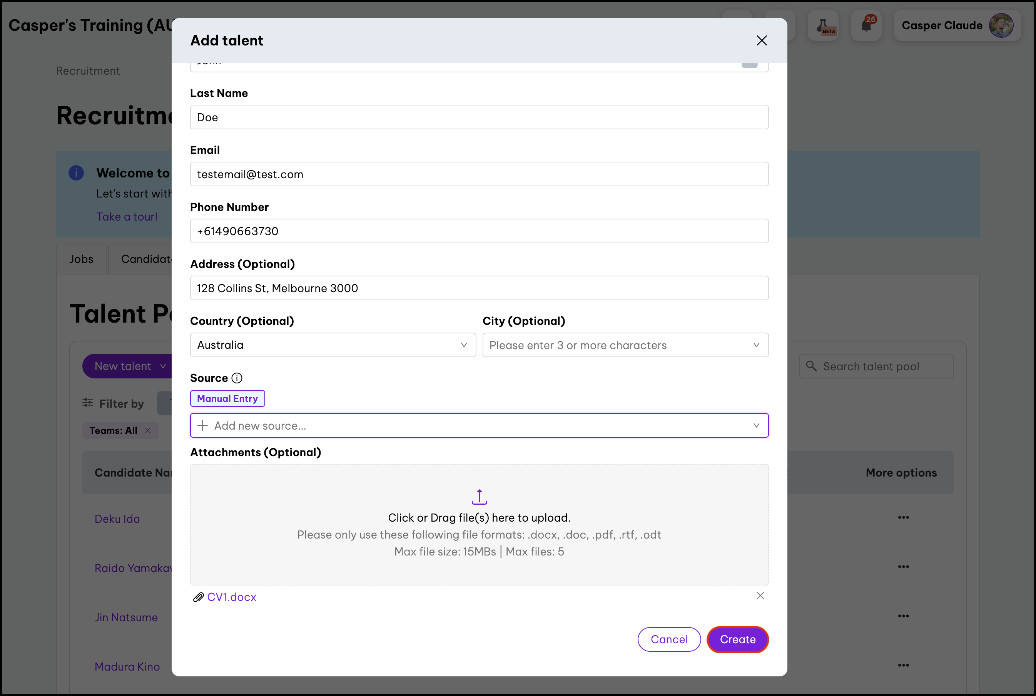Screen dimensions: 1036x696
Task: Open the CV1.docx file link
Action: coord(231,597)
